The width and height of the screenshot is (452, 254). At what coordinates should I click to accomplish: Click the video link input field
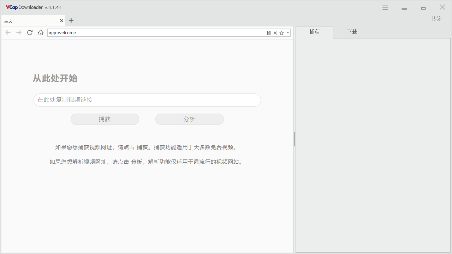[147, 100]
